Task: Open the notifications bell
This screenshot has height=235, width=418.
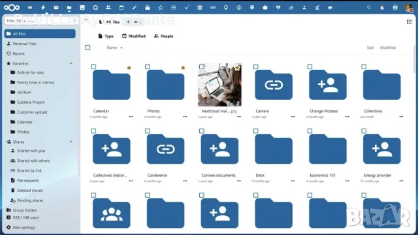Action: pyautogui.click(x=382, y=8)
